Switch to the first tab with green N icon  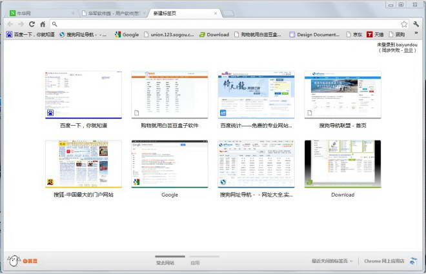[42, 13]
